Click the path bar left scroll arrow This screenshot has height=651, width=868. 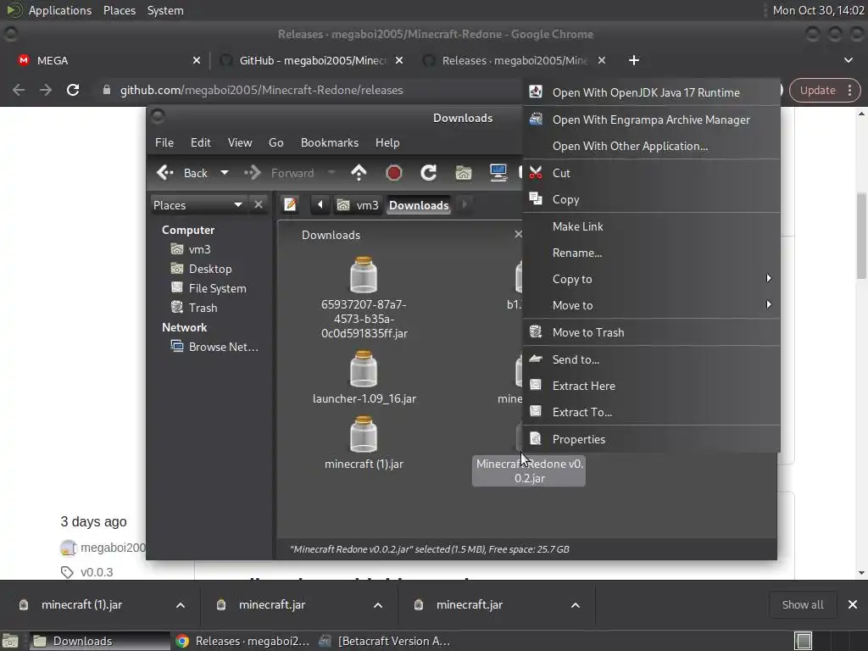(320, 205)
